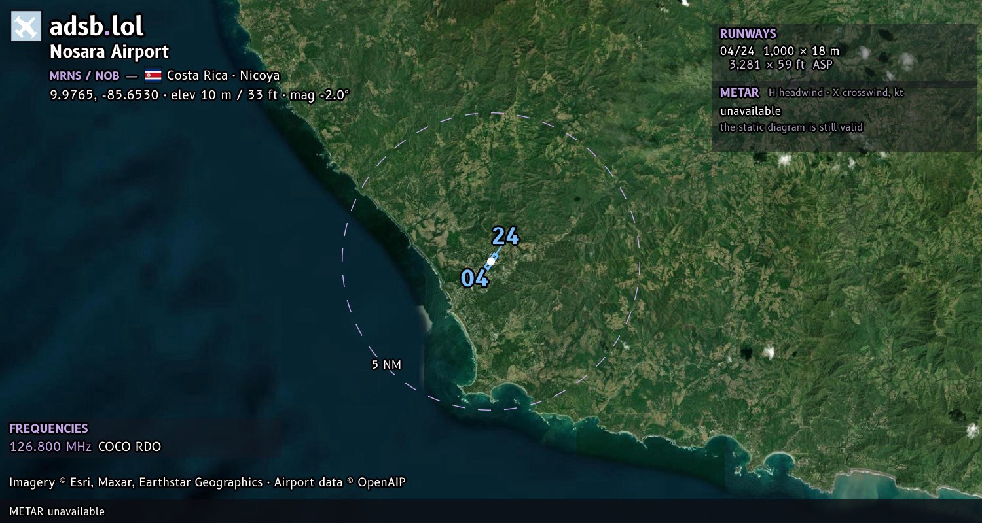The image size is (982, 523).
Task: Click the adsb.lol site title
Action: point(97,26)
